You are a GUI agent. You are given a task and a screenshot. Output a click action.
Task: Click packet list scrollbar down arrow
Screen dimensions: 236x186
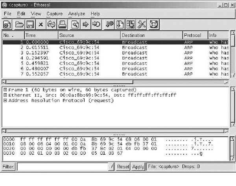pos(233,75)
